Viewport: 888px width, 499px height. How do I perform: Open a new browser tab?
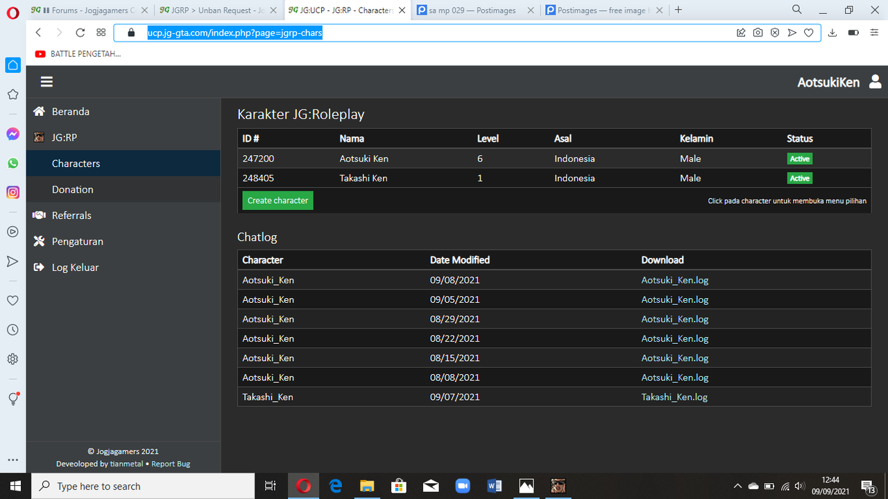coord(678,10)
